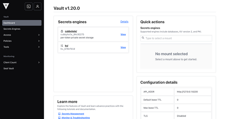Click the cubbyhole lock icon

pos(62,31)
